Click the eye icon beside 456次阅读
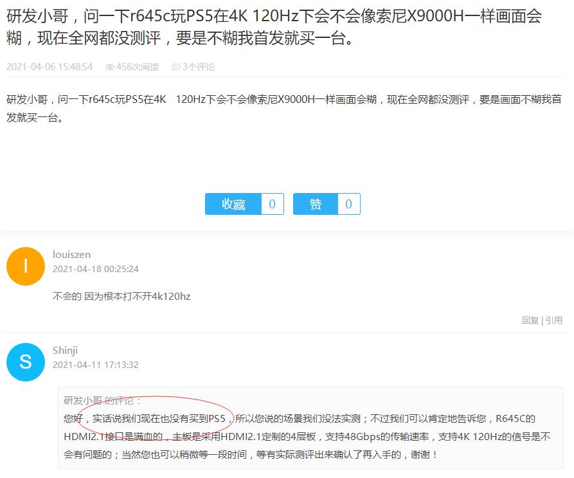574x478 pixels. [x=109, y=67]
